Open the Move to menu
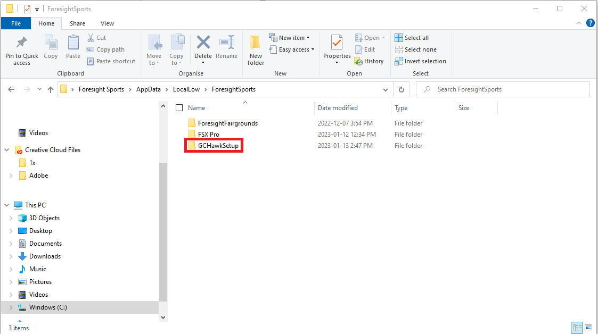Image resolution: width=598 pixels, height=334 pixels. pyautogui.click(x=154, y=51)
